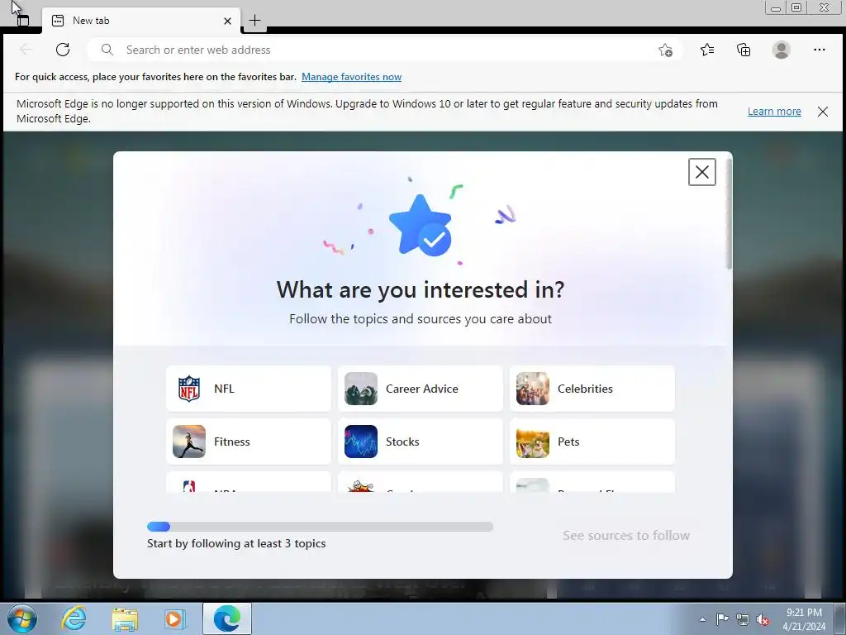The height and width of the screenshot is (635, 846).
Task: Follow the Career Advice topic
Action: click(x=420, y=389)
